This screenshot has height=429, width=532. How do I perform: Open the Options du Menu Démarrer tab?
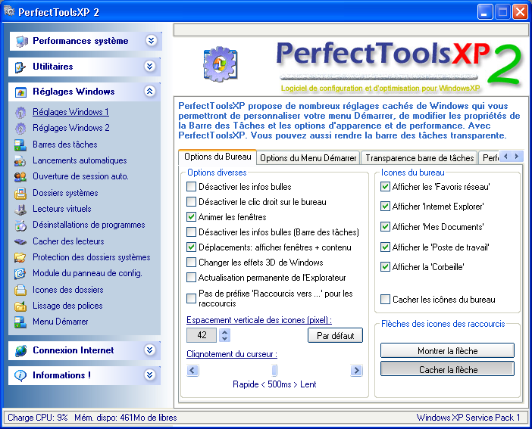(x=308, y=158)
